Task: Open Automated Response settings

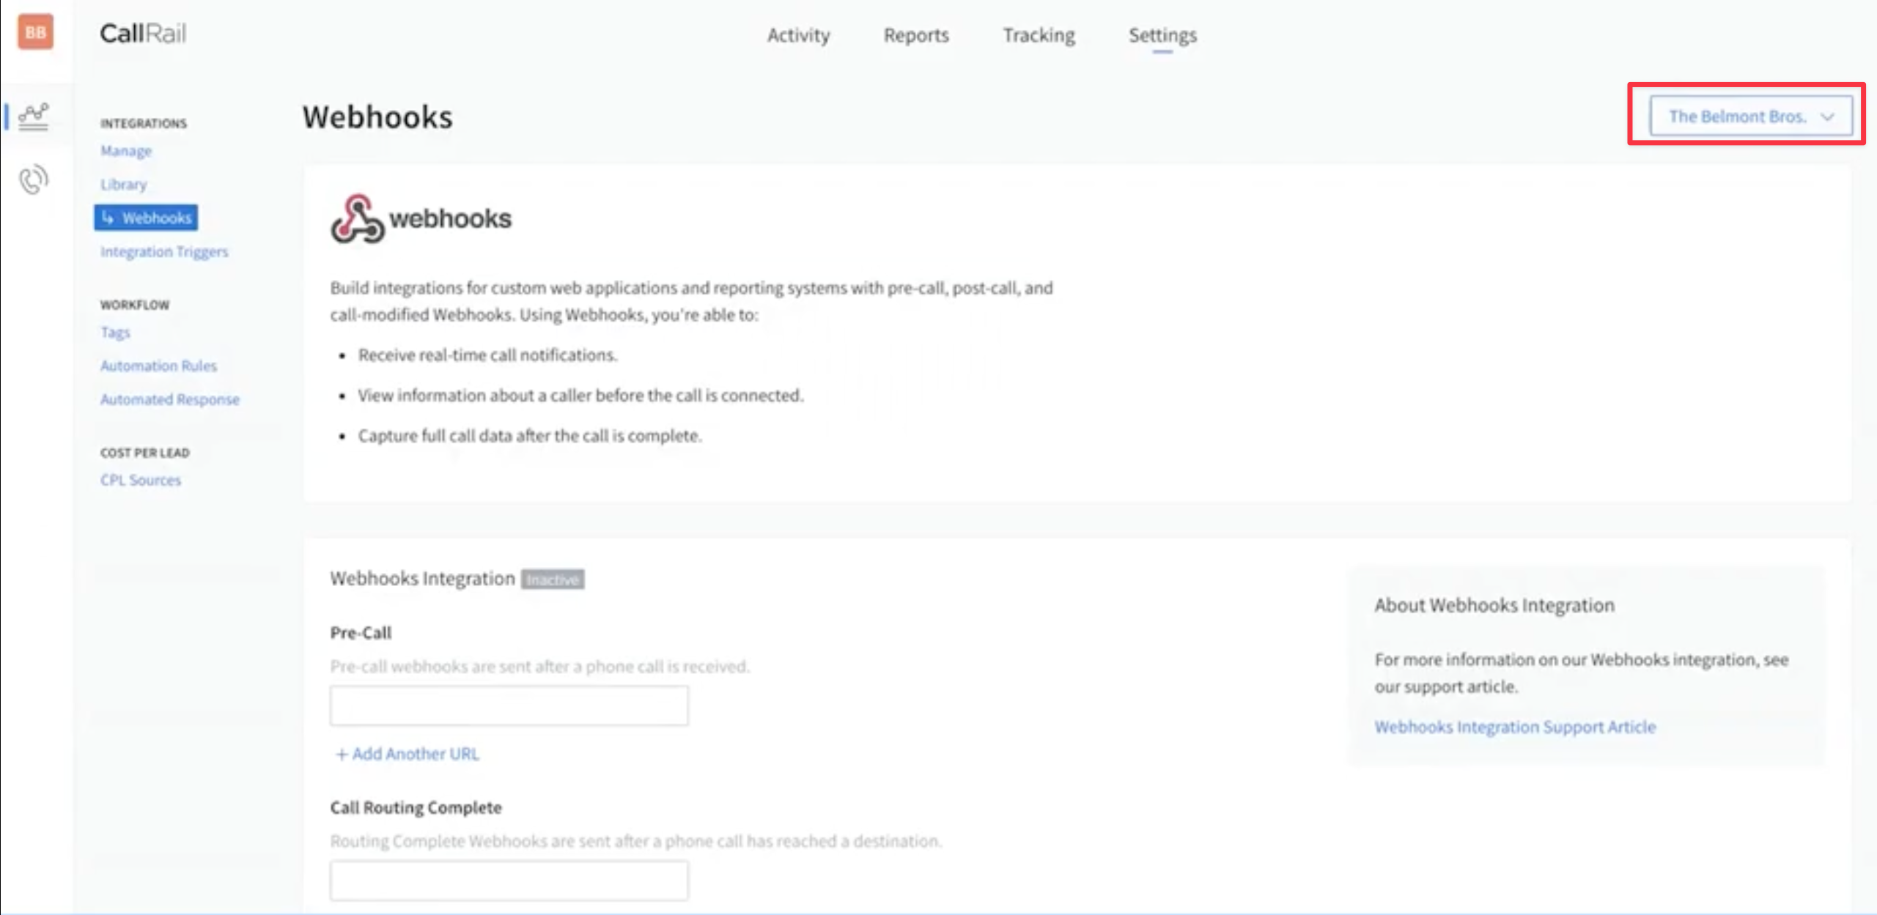Action: tap(169, 399)
